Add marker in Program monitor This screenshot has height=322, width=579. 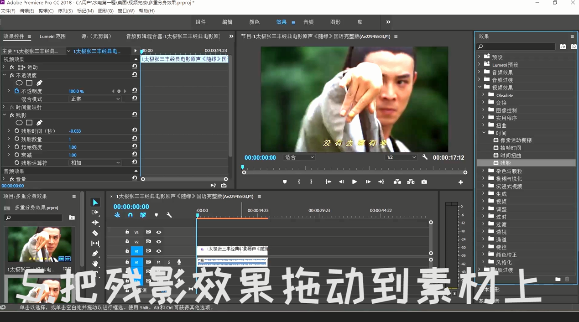point(285,182)
